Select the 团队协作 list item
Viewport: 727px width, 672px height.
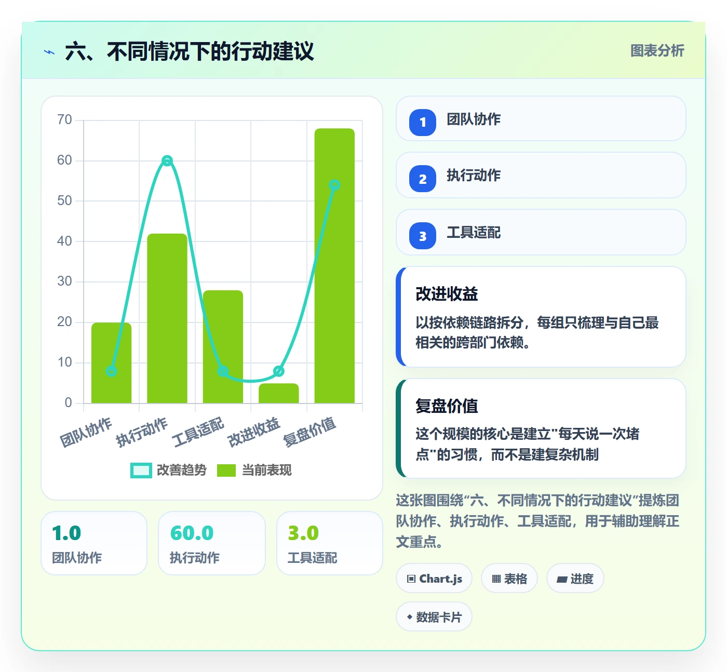click(x=541, y=118)
